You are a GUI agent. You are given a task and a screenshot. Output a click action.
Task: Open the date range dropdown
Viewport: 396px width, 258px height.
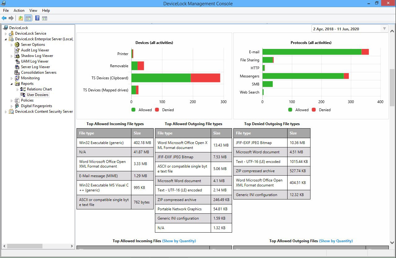(384, 29)
